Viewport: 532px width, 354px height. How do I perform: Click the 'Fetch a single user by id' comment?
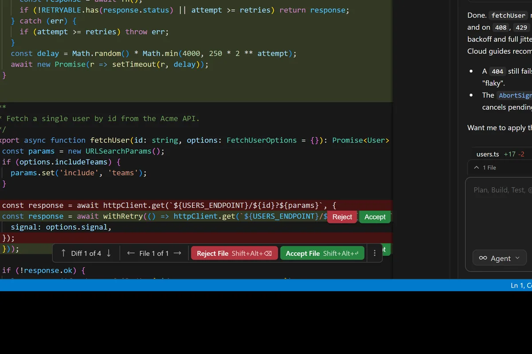[x=103, y=119]
